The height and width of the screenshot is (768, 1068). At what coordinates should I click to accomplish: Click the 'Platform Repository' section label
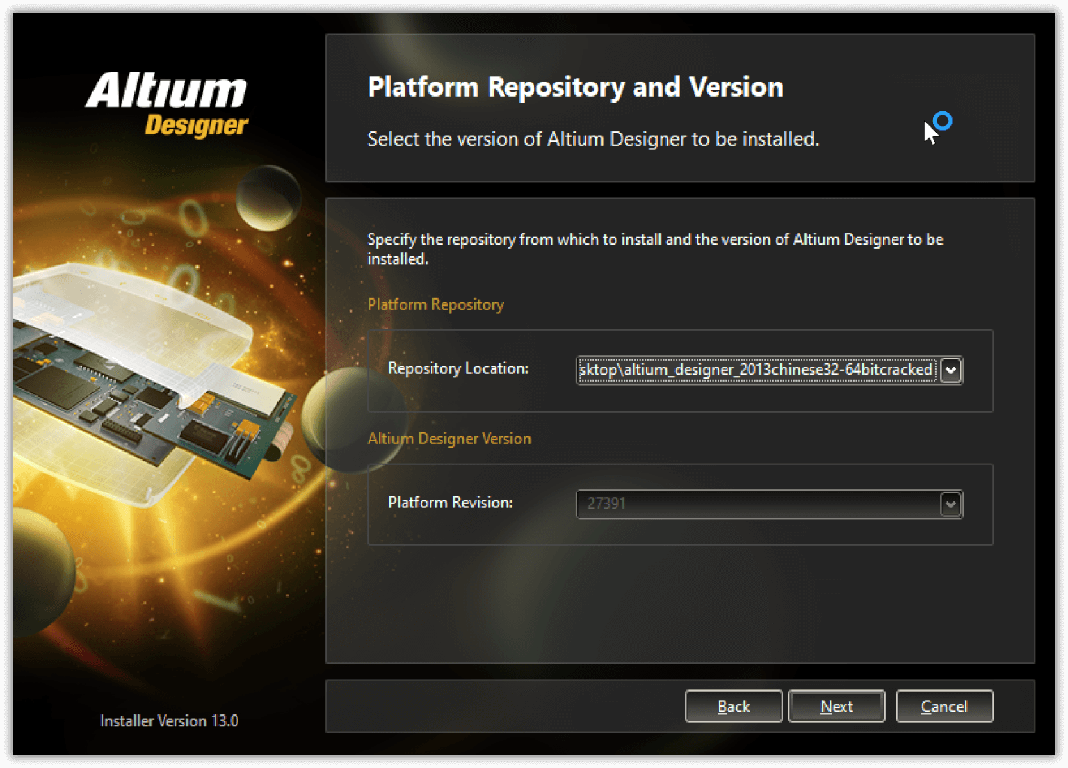click(435, 304)
